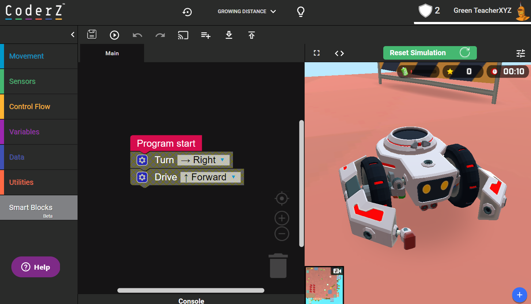Open the lightbulb hint icon

click(301, 12)
